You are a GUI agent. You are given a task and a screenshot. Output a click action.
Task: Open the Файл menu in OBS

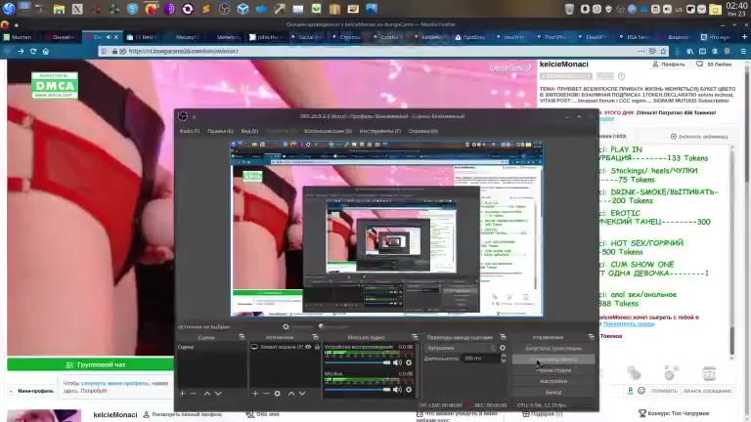[189, 131]
